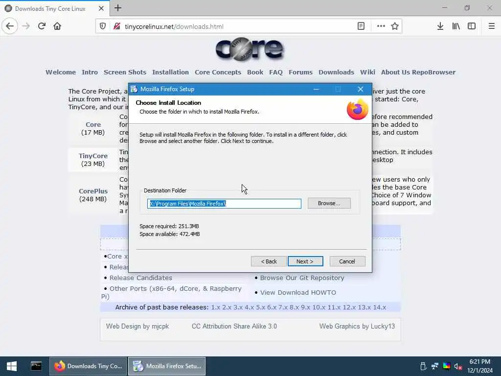The height and width of the screenshot is (376, 501).
Task: Open the Core Concepts navigation link
Action: [218, 72]
